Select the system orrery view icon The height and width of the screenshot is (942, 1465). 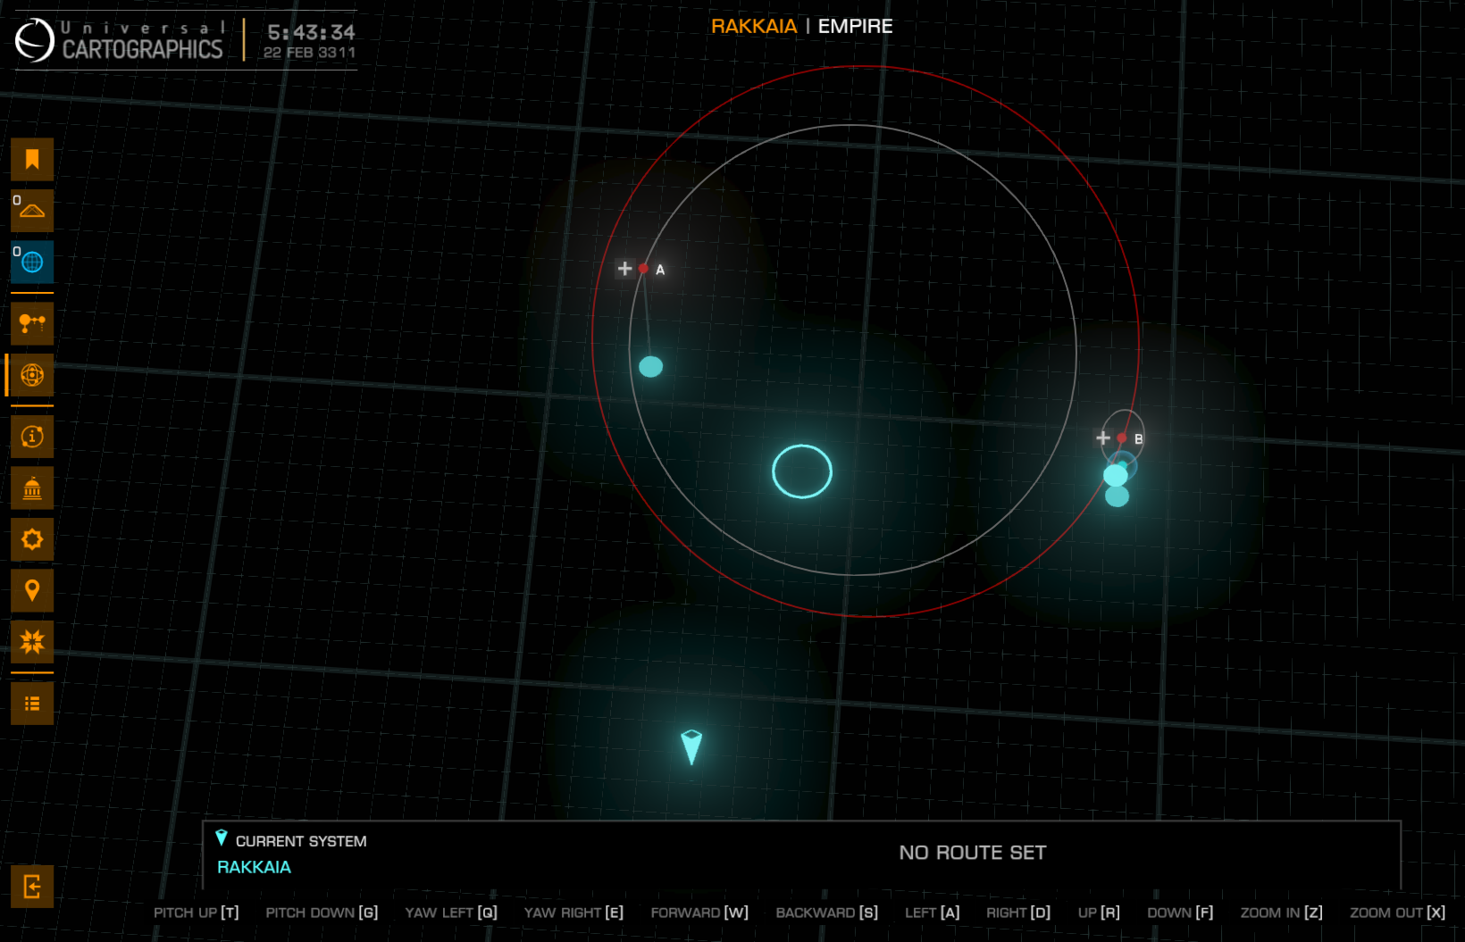[x=32, y=375]
